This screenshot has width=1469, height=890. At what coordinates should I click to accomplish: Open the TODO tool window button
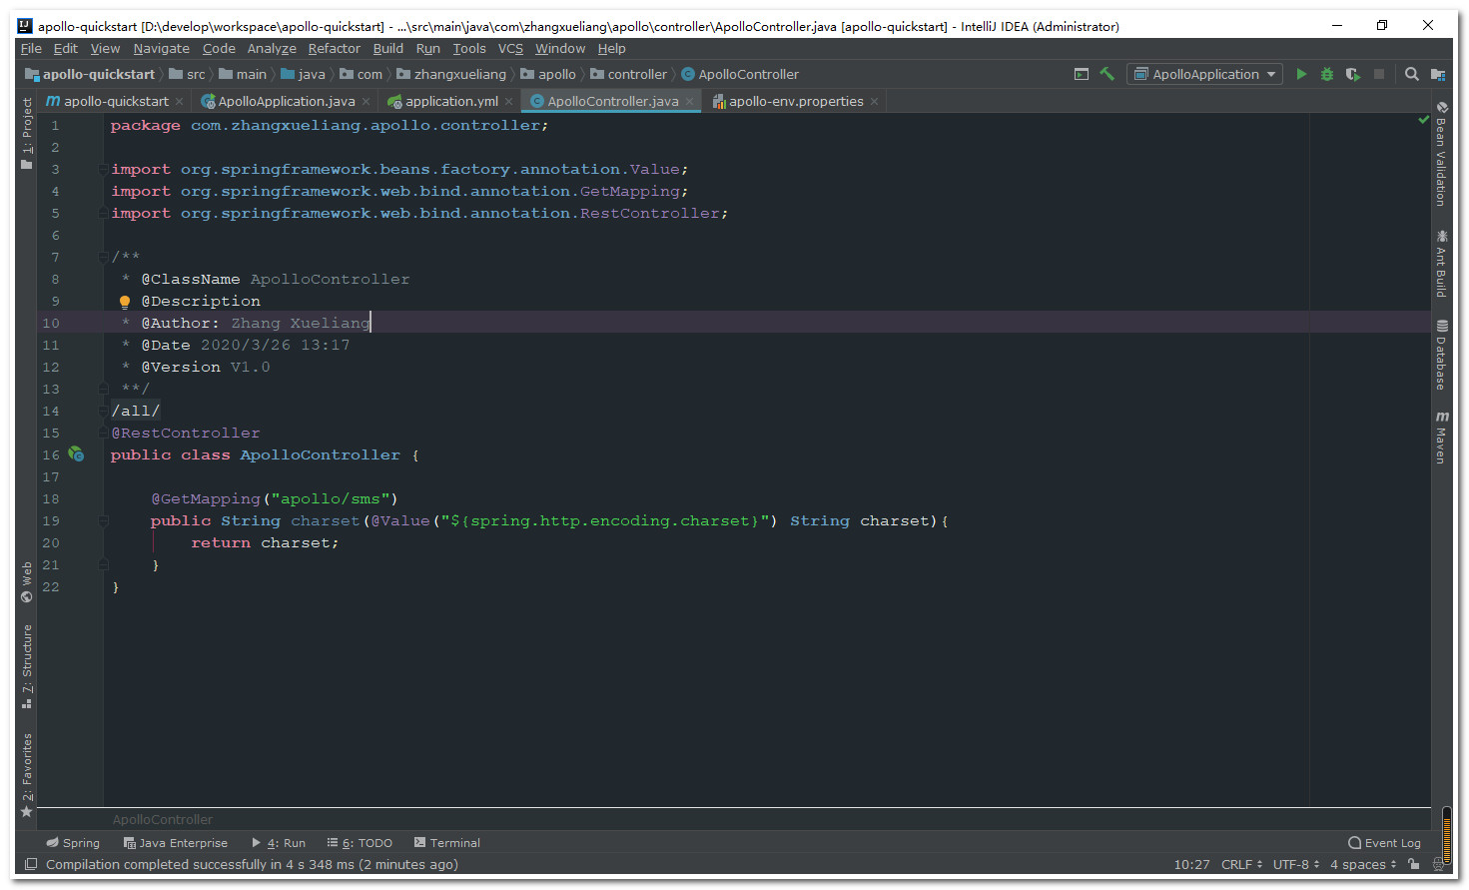[360, 843]
